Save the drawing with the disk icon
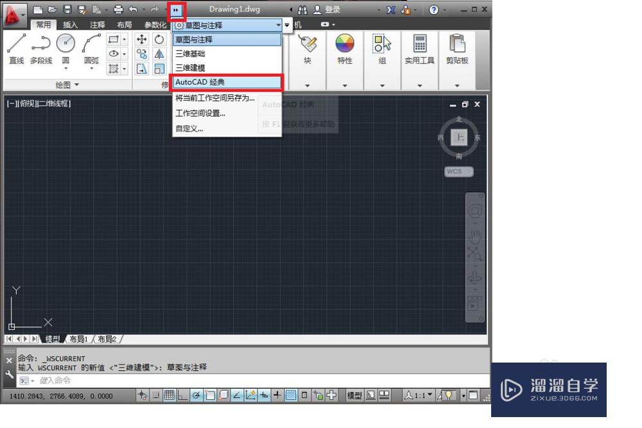 point(67,10)
